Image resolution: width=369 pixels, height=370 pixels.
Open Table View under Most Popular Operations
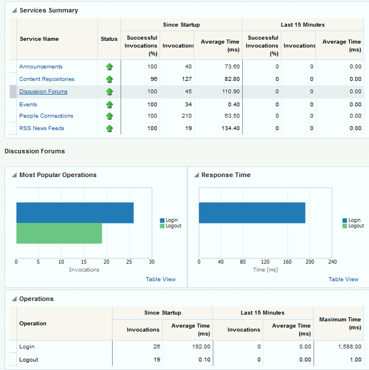point(160,279)
